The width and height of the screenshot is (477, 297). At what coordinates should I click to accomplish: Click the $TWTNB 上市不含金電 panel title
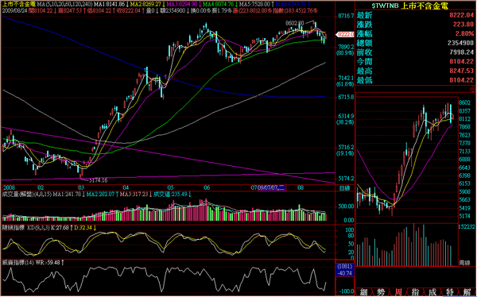click(x=410, y=6)
